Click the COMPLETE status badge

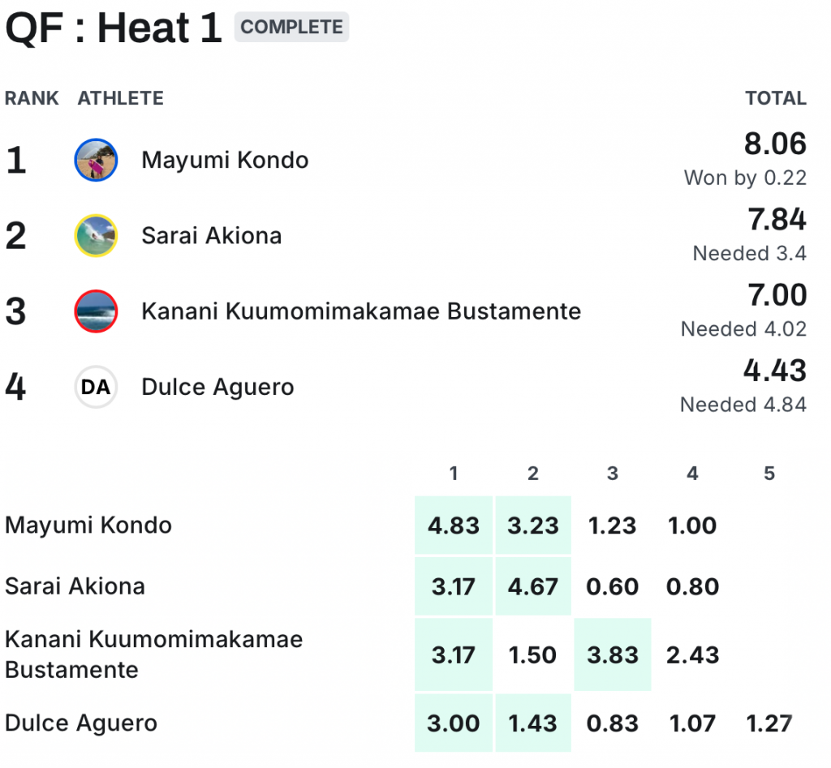(291, 27)
